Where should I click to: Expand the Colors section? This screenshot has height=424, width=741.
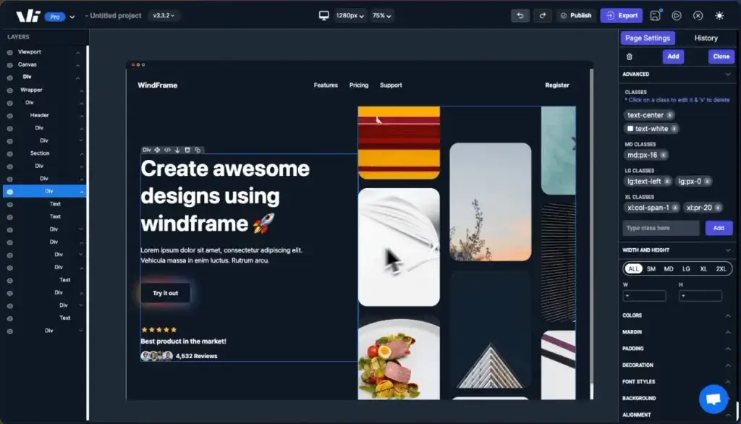click(728, 315)
